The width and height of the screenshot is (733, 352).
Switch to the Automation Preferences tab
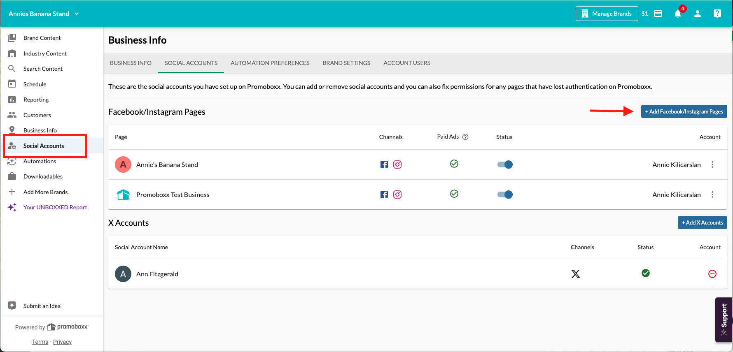[270, 63]
